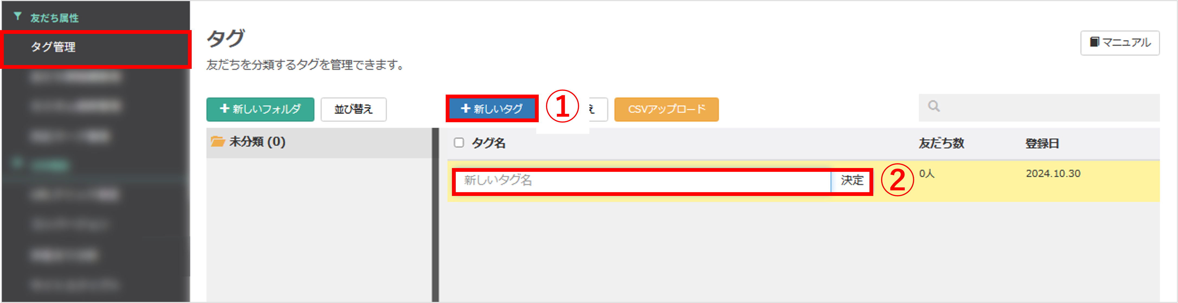Click the filter icon beside 友だち属性
The height and width of the screenshot is (303, 1178).
[x=17, y=17]
